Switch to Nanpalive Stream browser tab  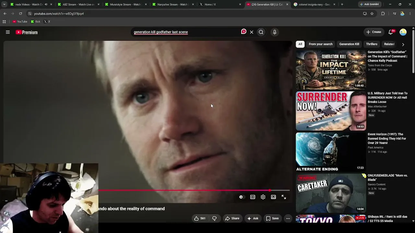click(172, 5)
